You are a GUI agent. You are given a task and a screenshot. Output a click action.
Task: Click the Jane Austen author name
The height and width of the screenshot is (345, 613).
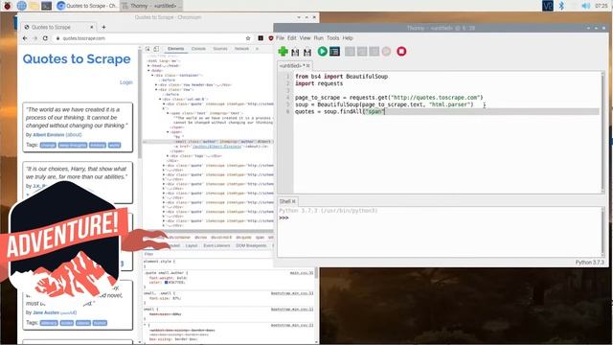pyautogui.click(x=46, y=312)
